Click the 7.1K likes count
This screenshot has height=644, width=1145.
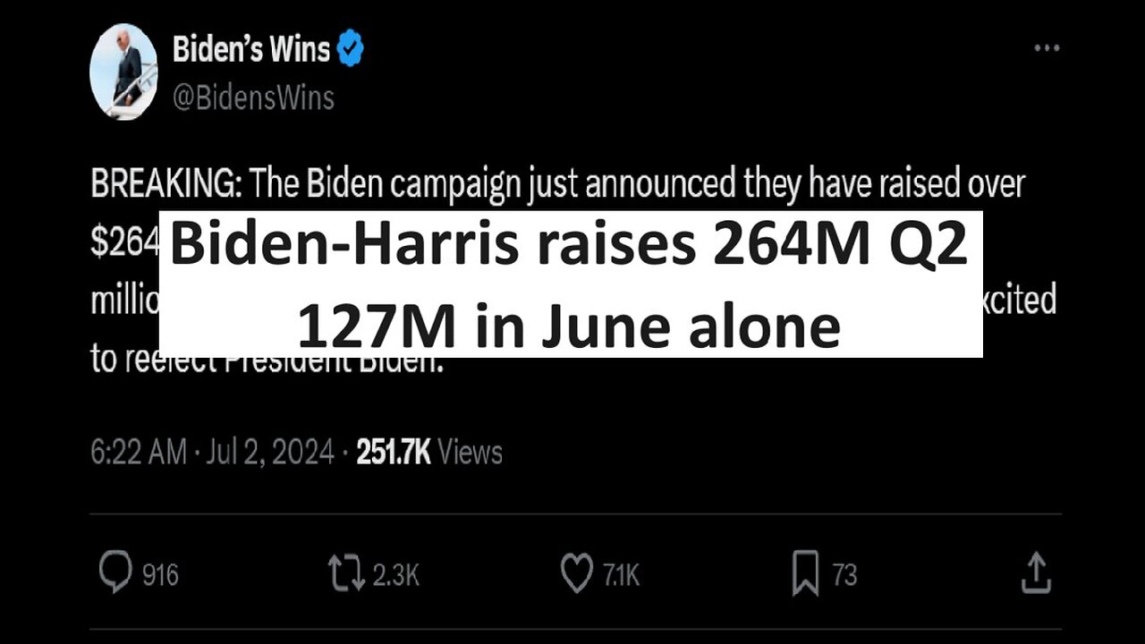[620, 574]
